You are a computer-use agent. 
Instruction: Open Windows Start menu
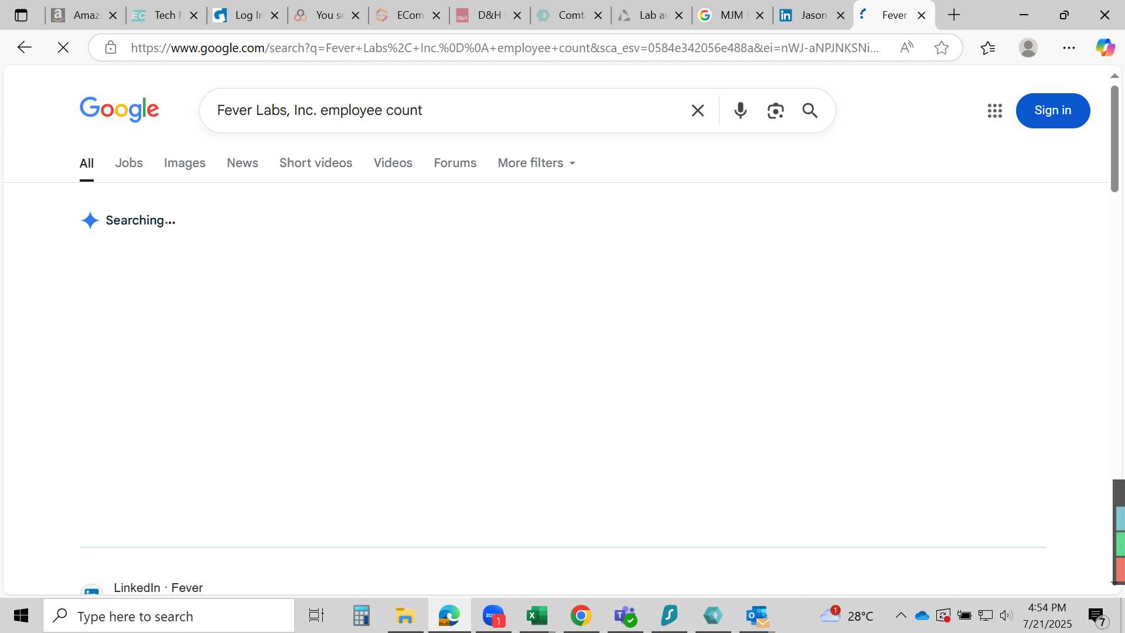point(21,615)
